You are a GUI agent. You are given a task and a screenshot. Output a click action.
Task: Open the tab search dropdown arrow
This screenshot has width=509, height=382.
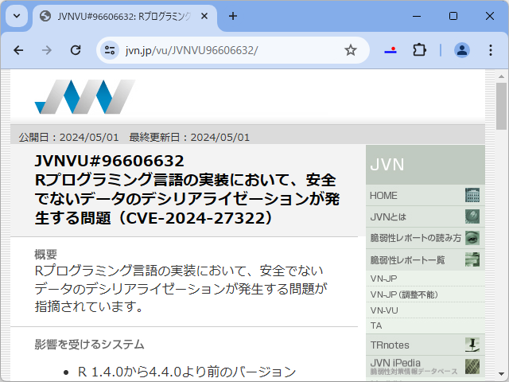tap(17, 16)
